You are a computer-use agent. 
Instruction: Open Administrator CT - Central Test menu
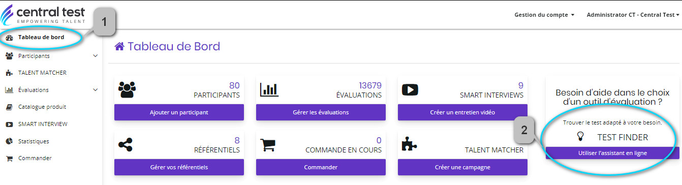633,15
